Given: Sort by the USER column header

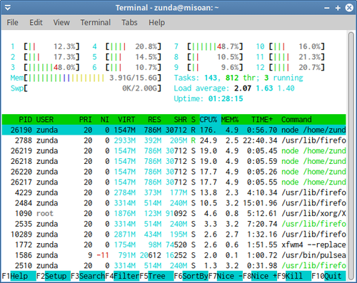Looking at the screenshot, I should [x=45, y=119].
